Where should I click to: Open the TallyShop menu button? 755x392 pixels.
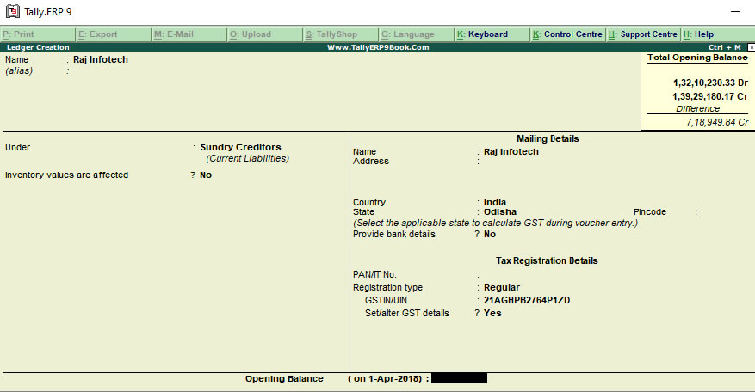[340, 34]
